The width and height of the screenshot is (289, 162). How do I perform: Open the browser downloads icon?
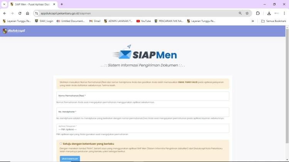click(x=269, y=13)
